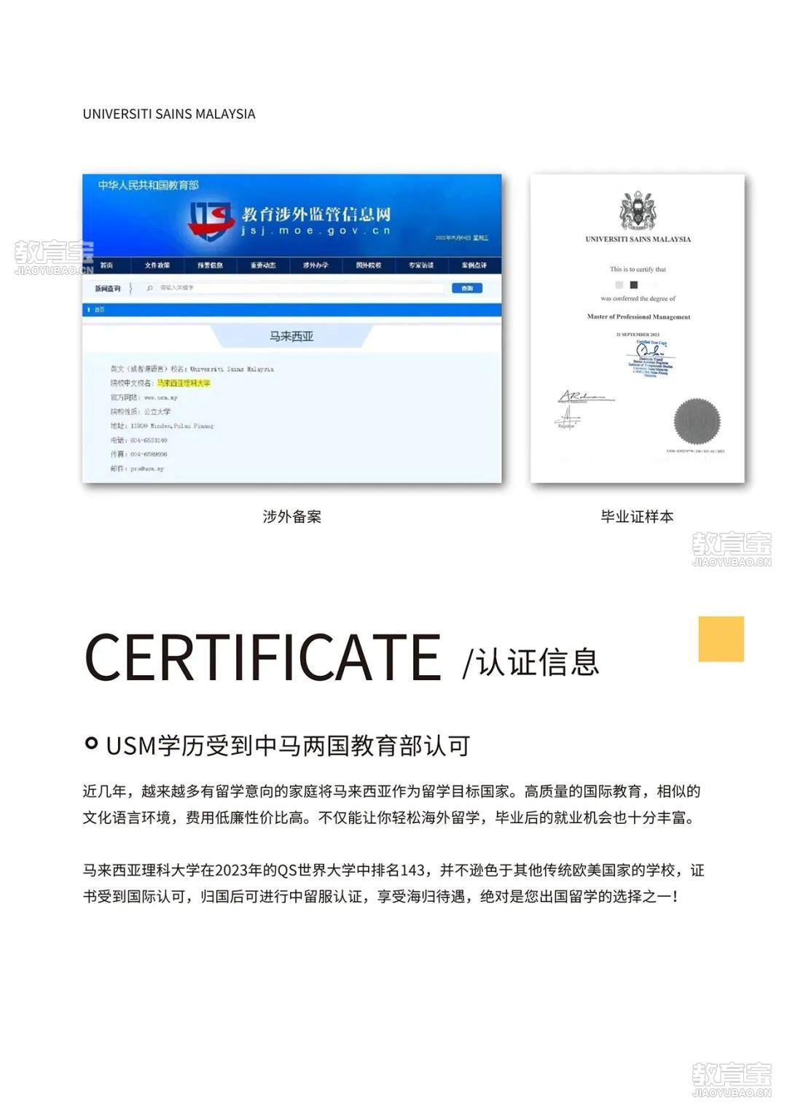Open the 国外院校 navigation tab
787x1114 pixels.
click(x=368, y=265)
